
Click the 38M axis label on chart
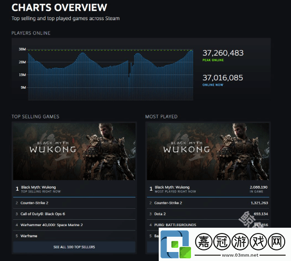point(22,49)
